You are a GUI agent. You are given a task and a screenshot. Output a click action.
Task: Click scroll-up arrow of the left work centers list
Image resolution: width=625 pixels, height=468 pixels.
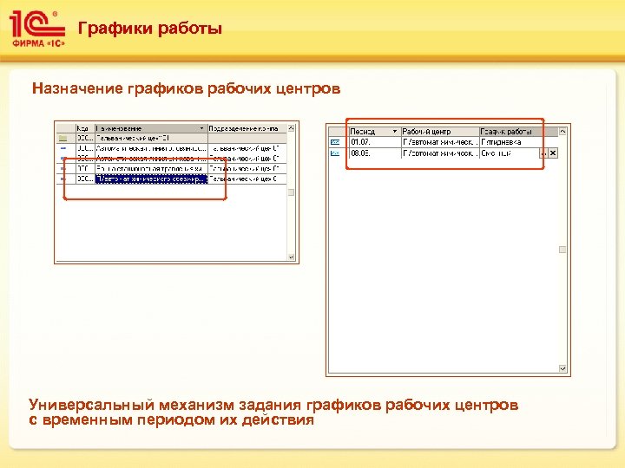pos(291,128)
